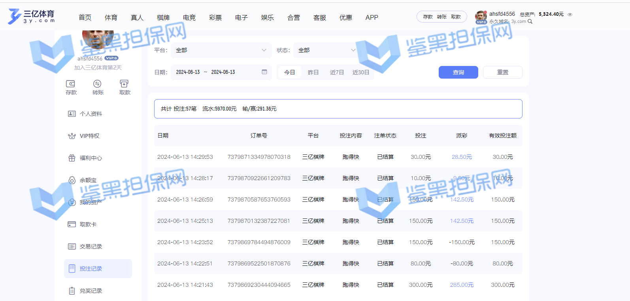Select the 近30日 date range option
The width and height of the screenshot is (630, 301).
tap(360, 72)
